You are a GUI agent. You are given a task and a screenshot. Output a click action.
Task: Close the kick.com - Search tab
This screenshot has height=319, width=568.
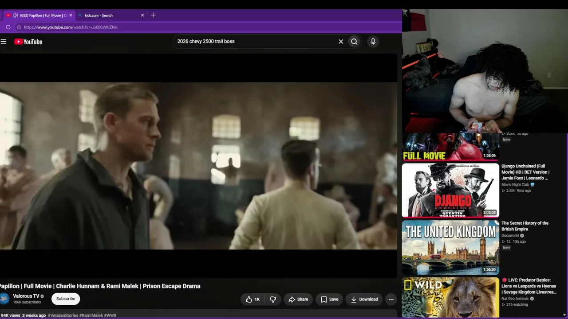[x=142, y=15]
